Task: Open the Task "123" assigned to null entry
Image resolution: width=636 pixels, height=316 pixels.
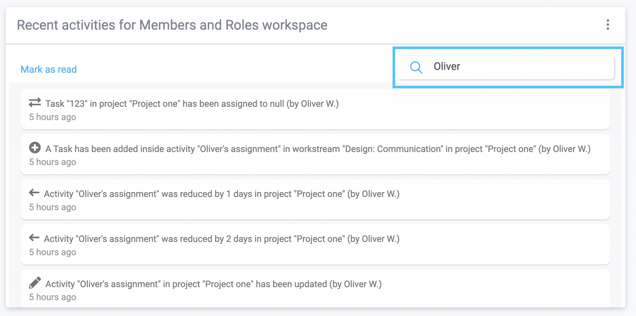Action: [315, 109]
